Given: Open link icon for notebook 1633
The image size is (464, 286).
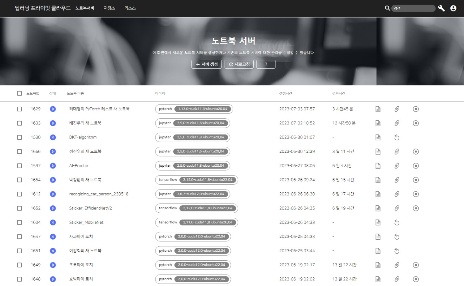Looking at the screenshot, I should click(397, 123).
